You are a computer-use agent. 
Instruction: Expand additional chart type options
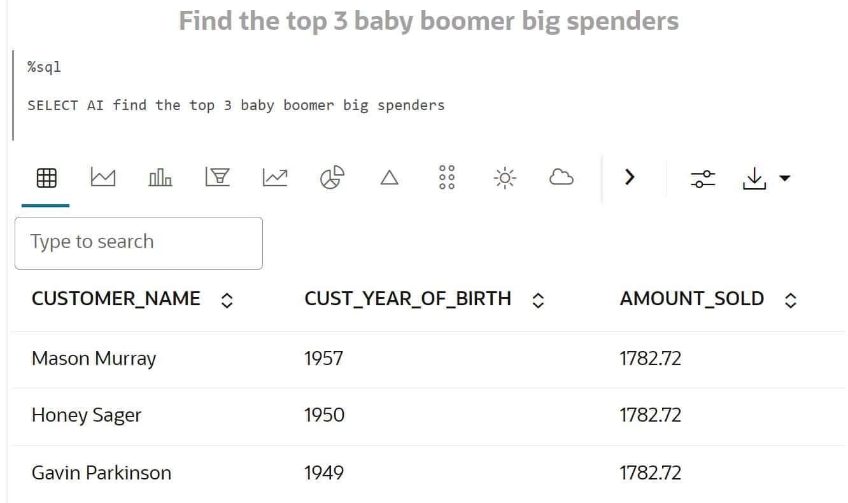[x=630, y=177]
